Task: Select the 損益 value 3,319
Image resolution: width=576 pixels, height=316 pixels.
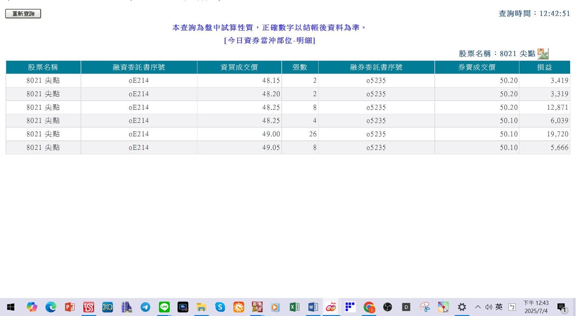Action: [x=544, y=94]
